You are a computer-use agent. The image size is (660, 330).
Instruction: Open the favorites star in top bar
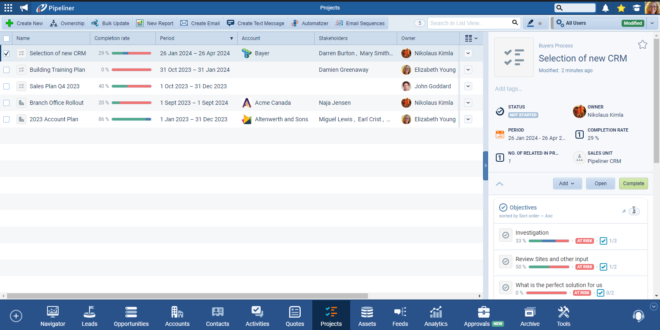pyautogui.click(x=621, y=8)
